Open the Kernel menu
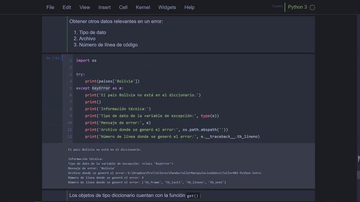360x202 pixels. pyautogui.click(x=143, y=7)
